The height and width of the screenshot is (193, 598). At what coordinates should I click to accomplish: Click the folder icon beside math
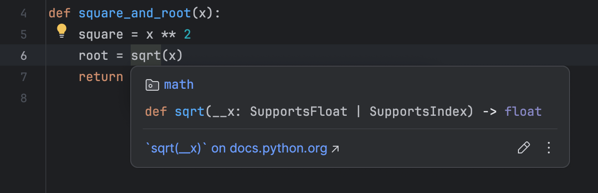[x=152, y=85]
